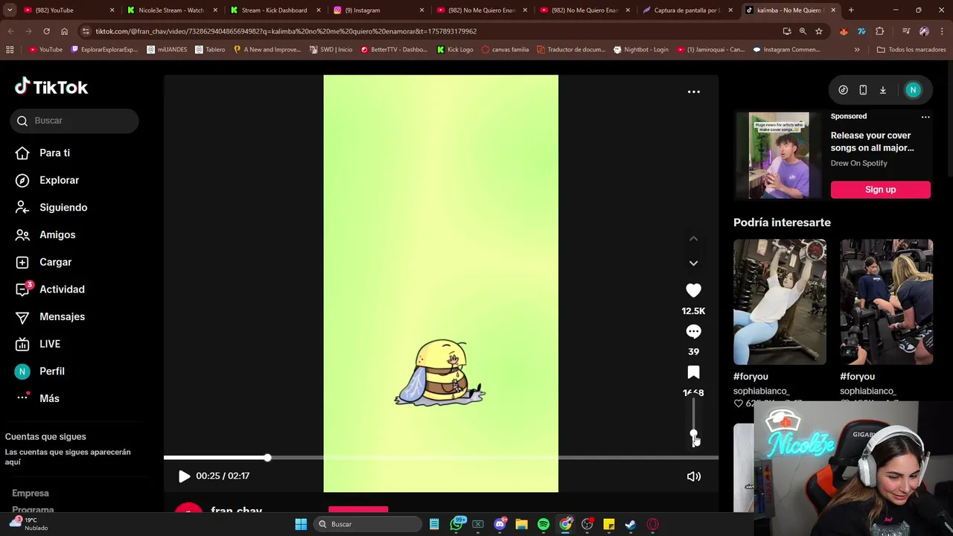
Task: Open Steam from the taskbar
Action: click(x=631, y=524)
